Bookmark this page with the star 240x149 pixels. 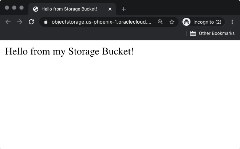(172, 22)
